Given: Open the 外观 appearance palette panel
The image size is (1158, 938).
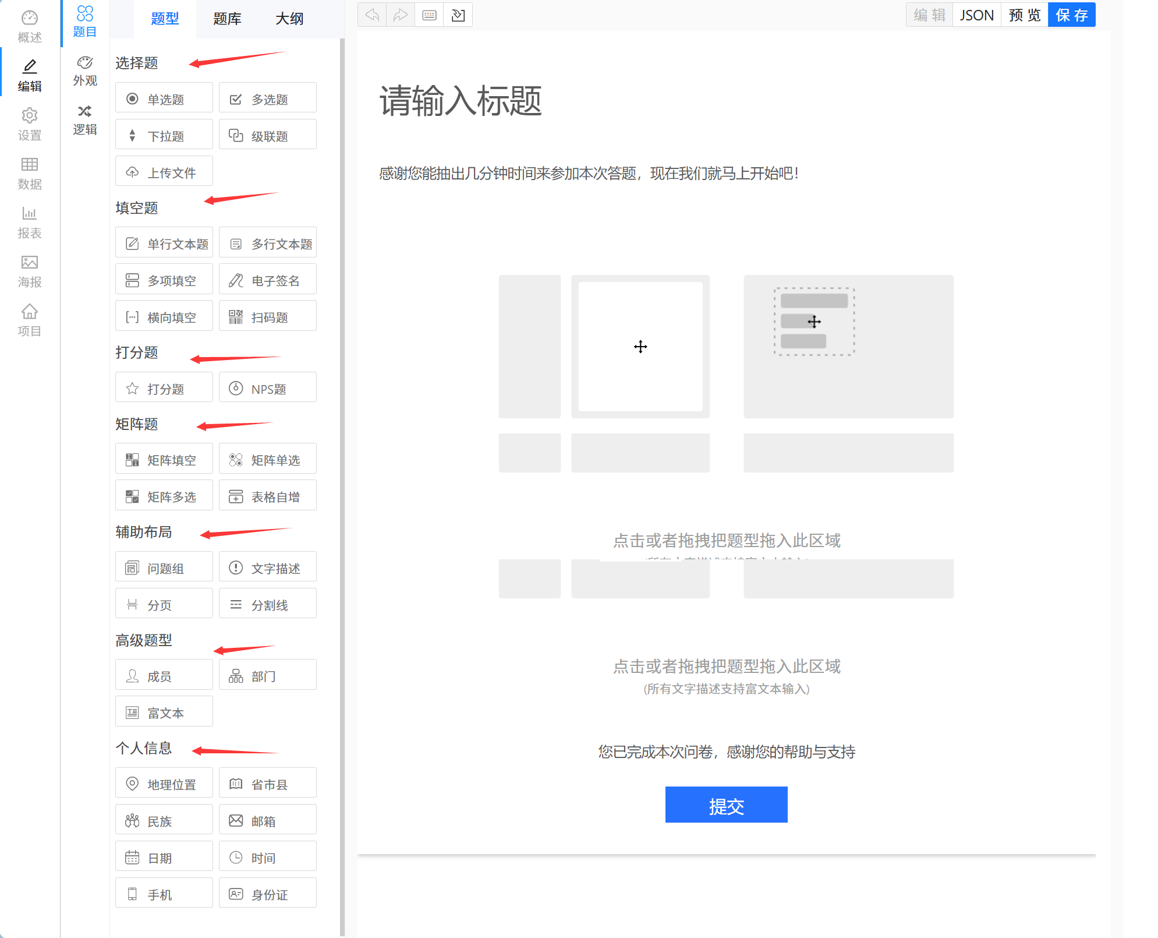Looking at the screenshot, I should tap(85, 70).
